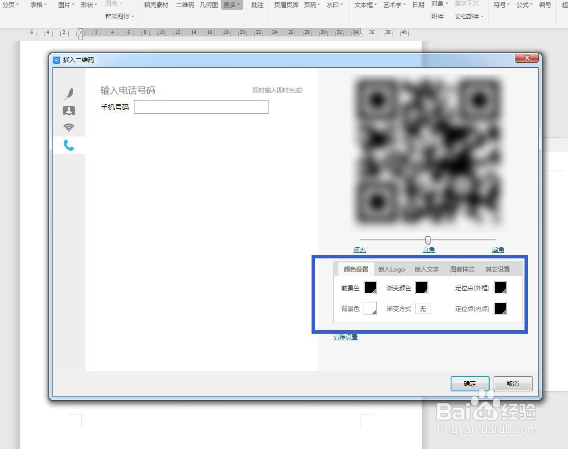This screenshot has width=568, height=449.
Task: Confirm with the 确定 button
Action: (x=470, y=383)
